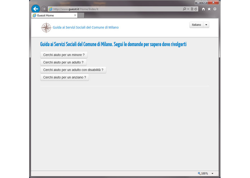Open a new blank tab
Screen dimensions: 250x178
click(x=81, y=15)
